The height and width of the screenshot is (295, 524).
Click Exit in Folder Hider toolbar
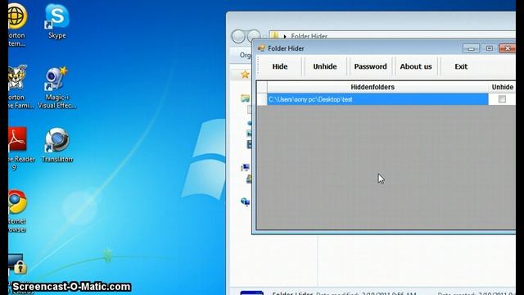coord(461,66)
